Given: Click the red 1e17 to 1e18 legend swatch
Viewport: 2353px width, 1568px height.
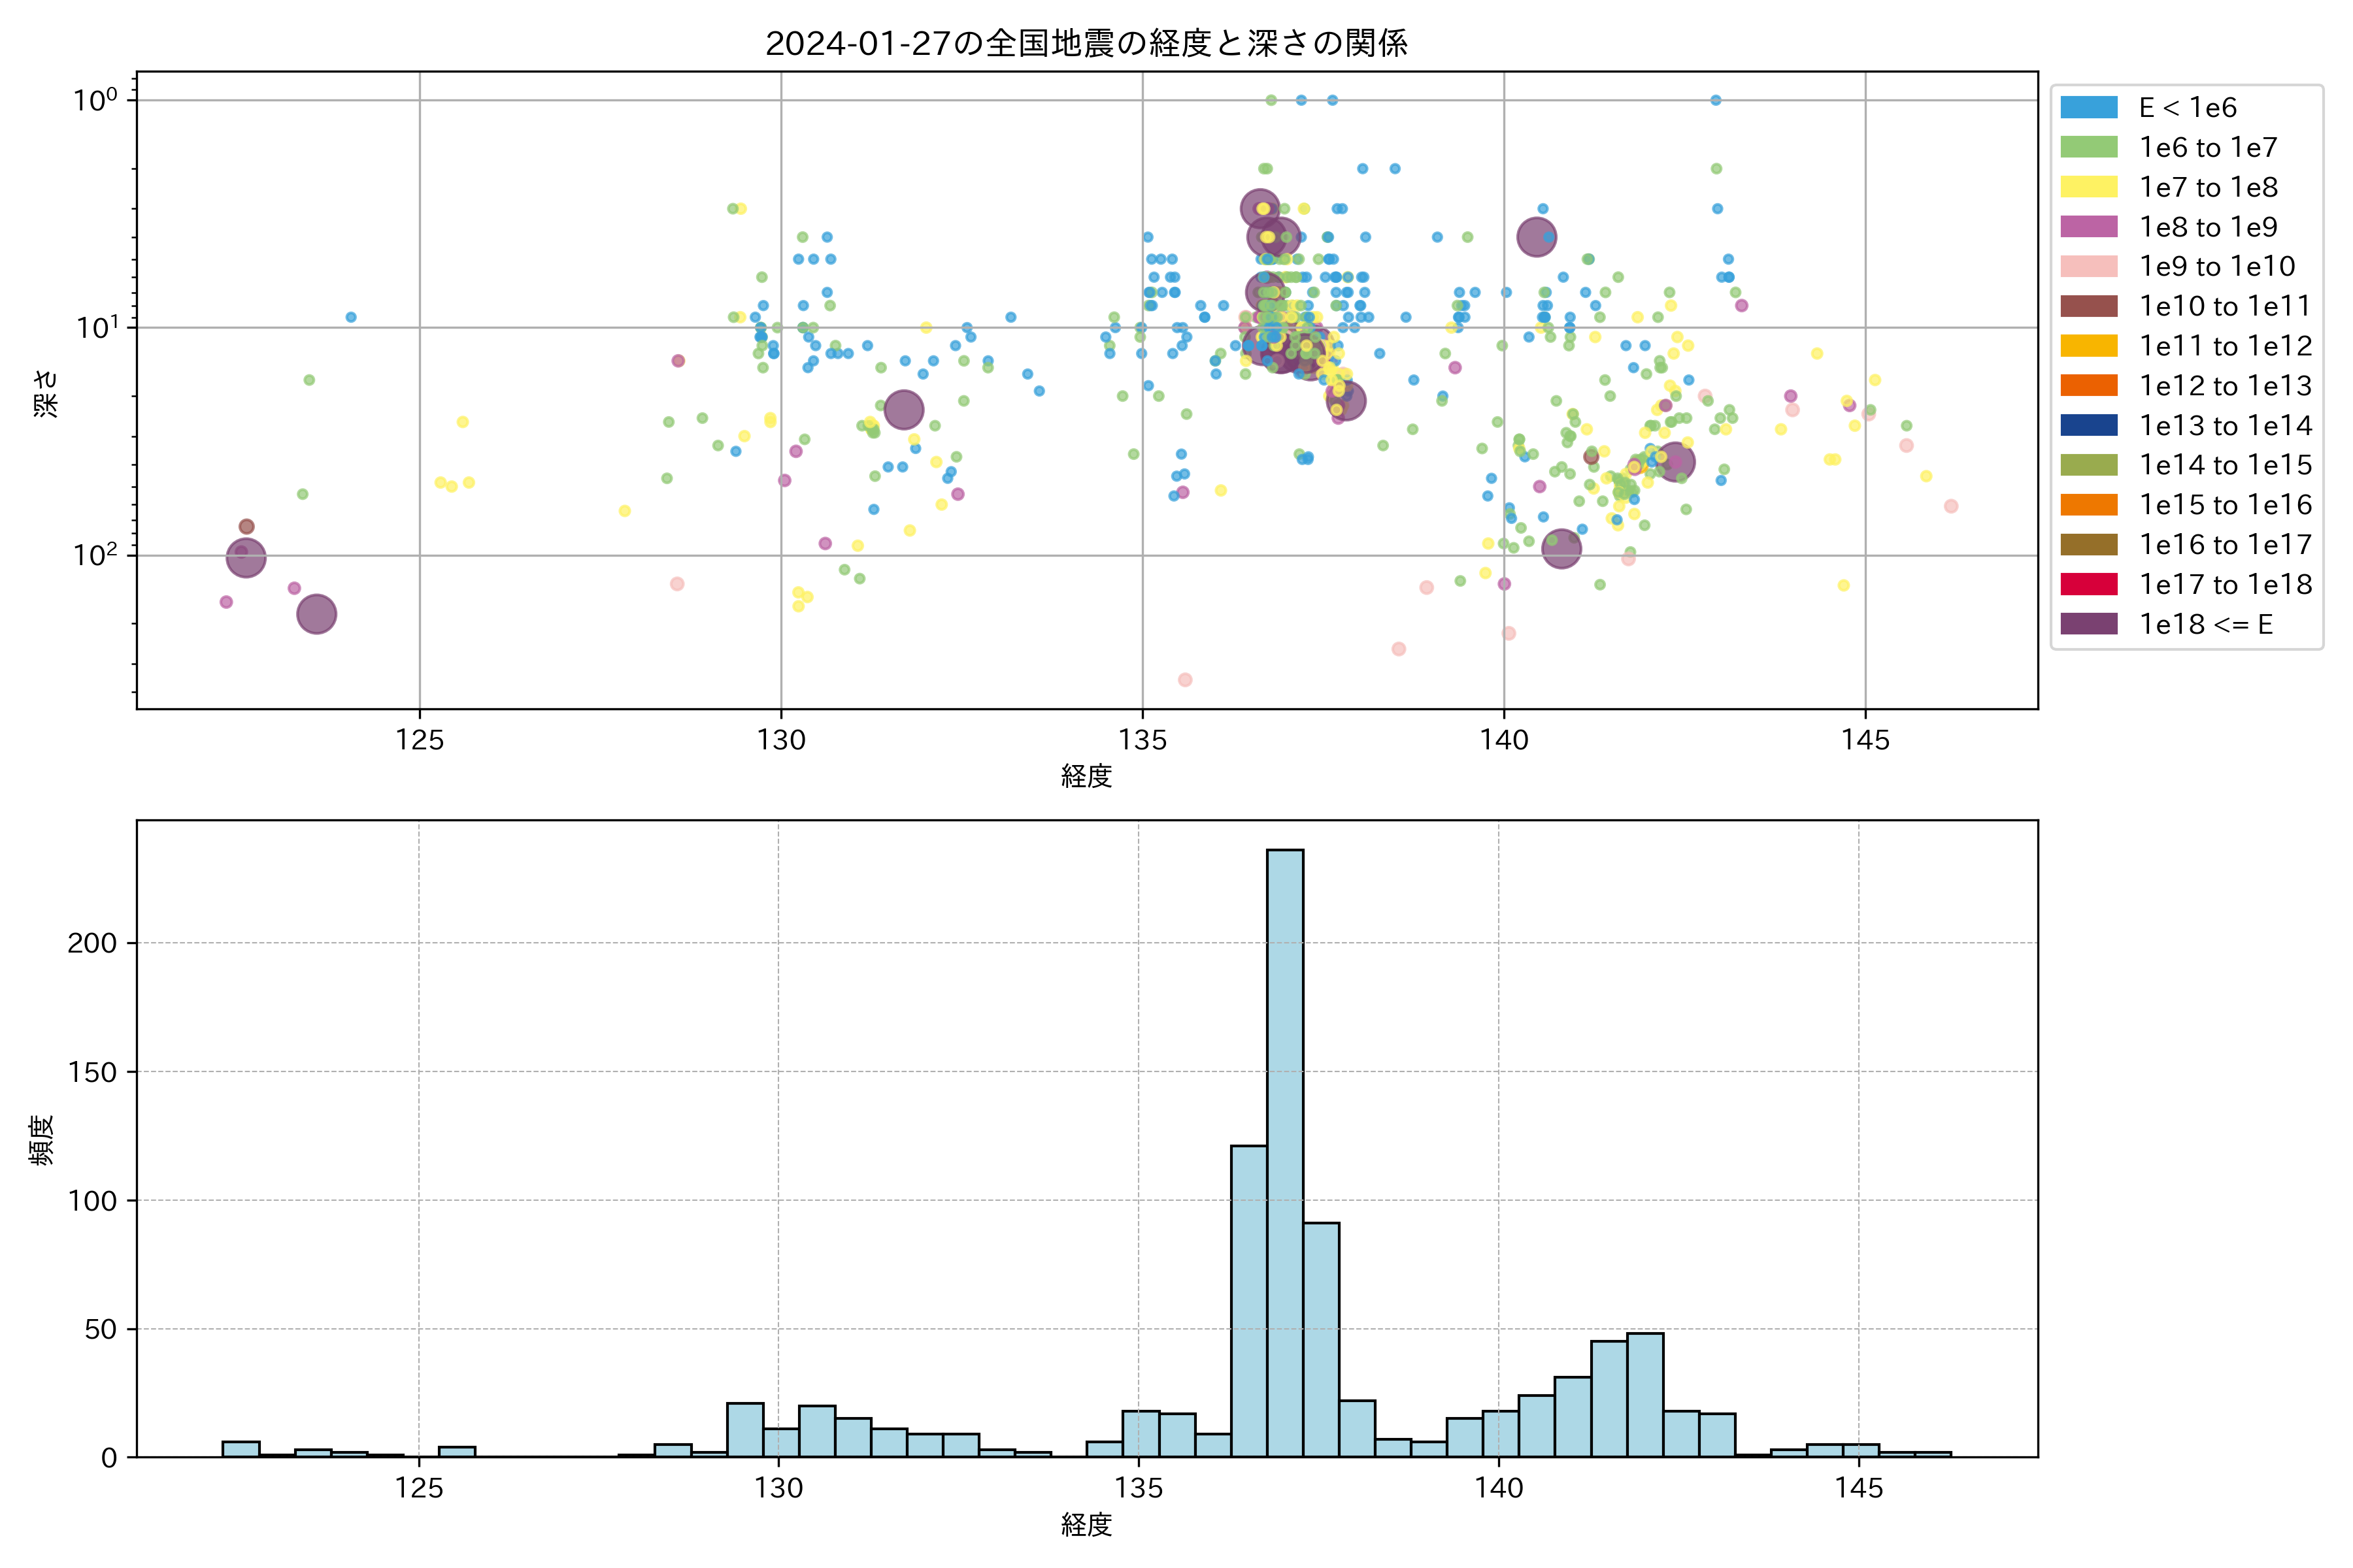Looking at the screenshot, I should (2089, 584).
